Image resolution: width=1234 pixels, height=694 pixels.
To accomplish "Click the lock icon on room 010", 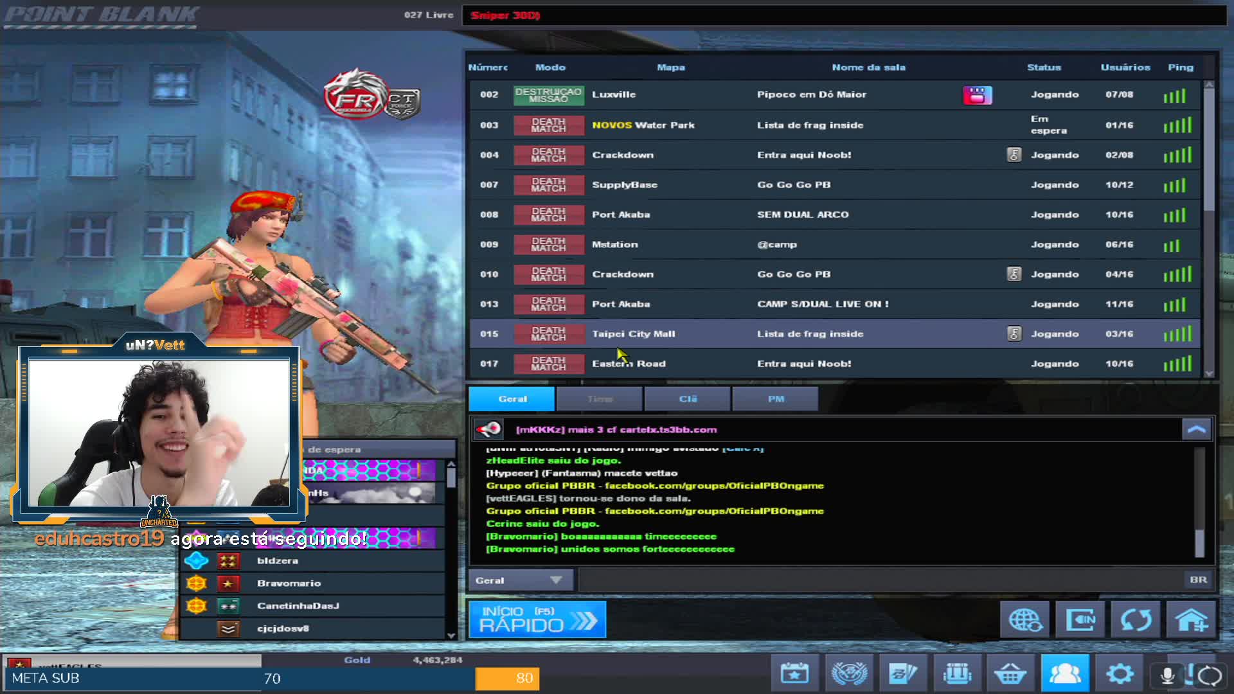I will (x=1014, y=274).
